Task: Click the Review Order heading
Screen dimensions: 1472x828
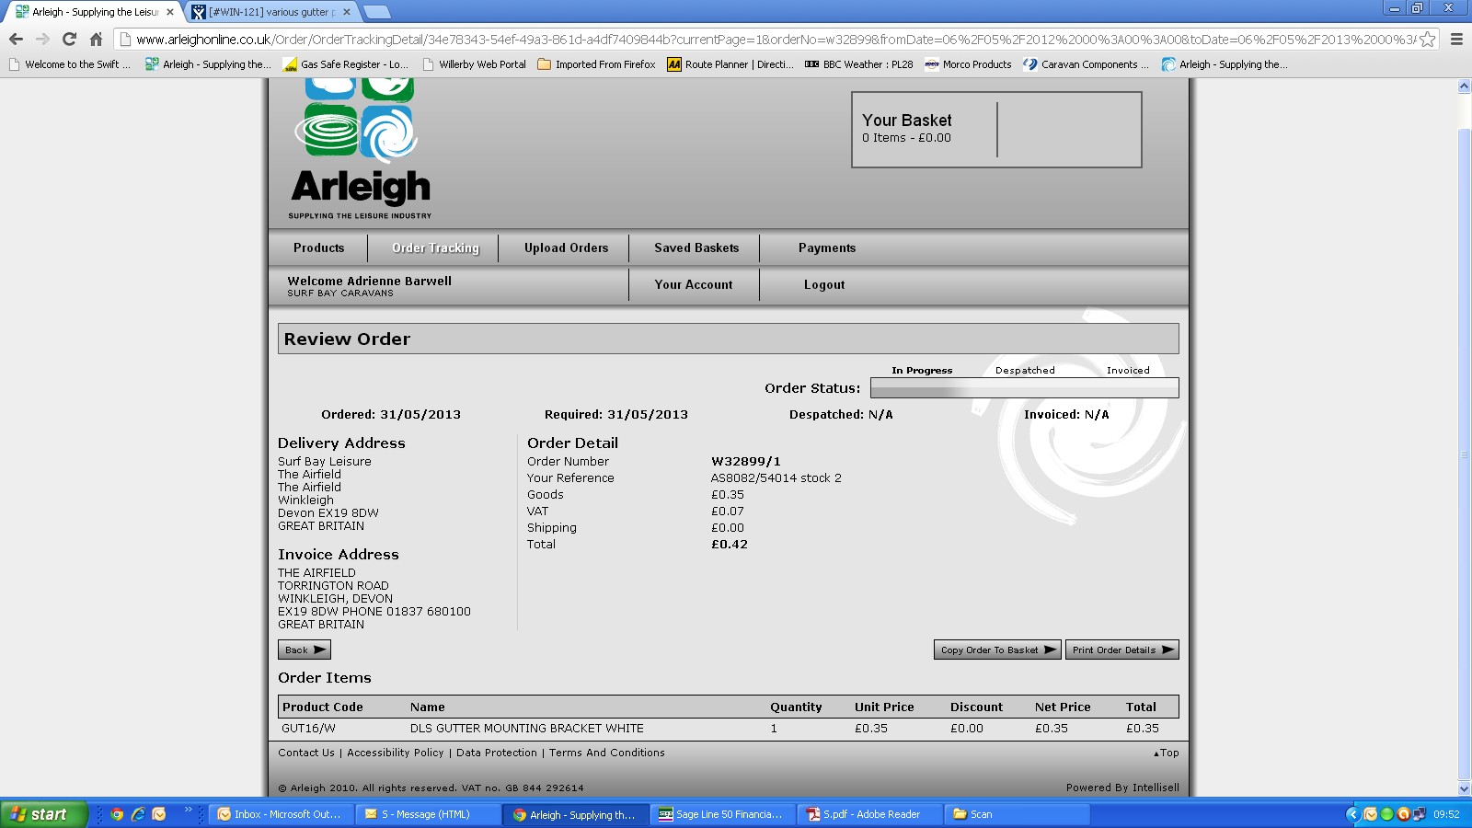Action: [347, 339]
